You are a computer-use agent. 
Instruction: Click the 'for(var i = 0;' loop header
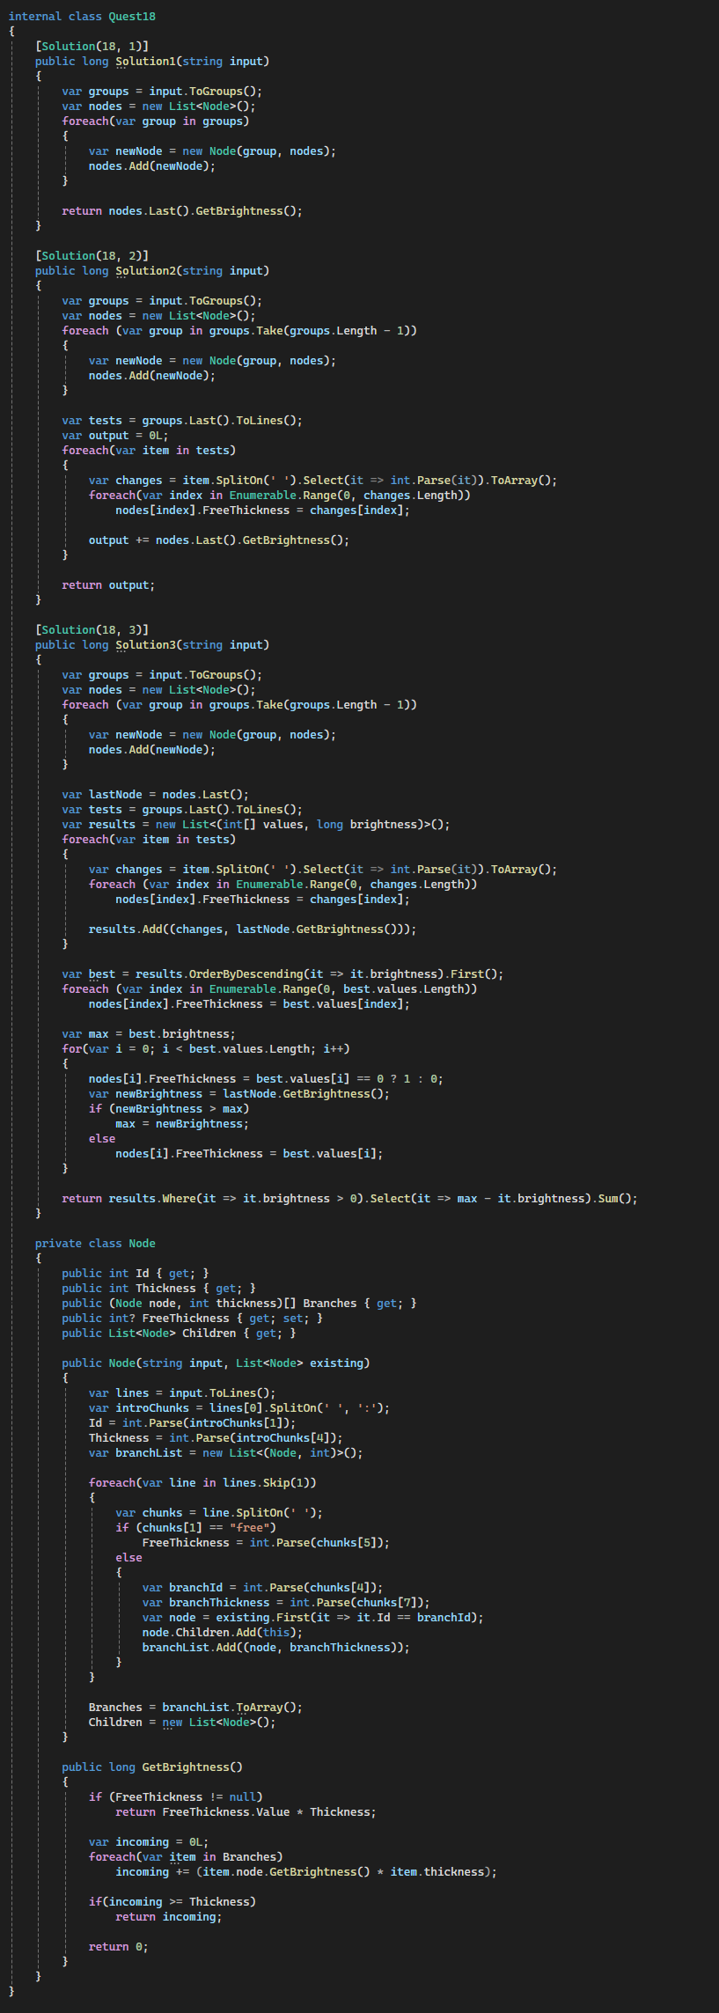pyautogui.click(x=206, y=1048)
